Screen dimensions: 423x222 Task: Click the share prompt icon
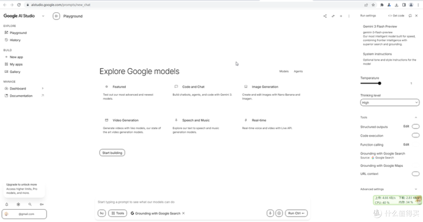pos(325,16)
